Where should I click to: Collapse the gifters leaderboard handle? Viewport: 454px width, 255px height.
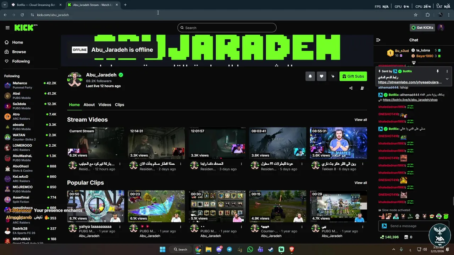[x=414, y=63]
